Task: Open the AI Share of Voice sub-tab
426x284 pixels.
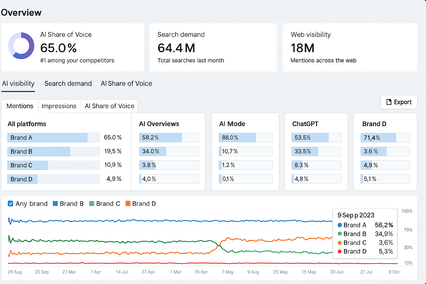Action: (x=109, y=106)
